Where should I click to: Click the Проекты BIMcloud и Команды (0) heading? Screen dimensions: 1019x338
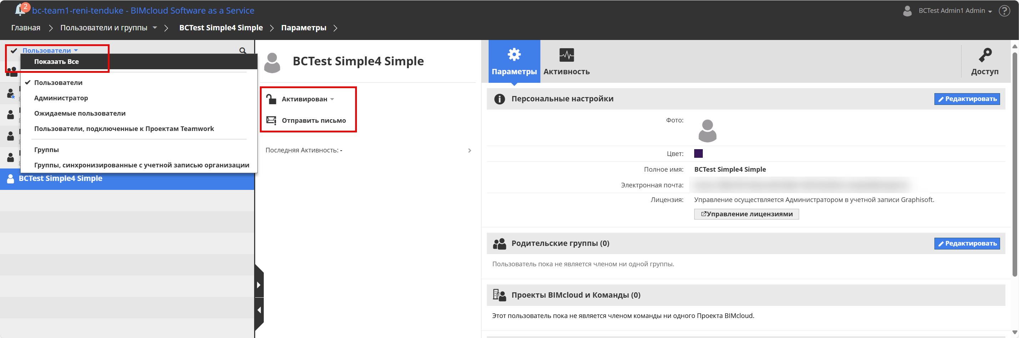pos(576,295)
